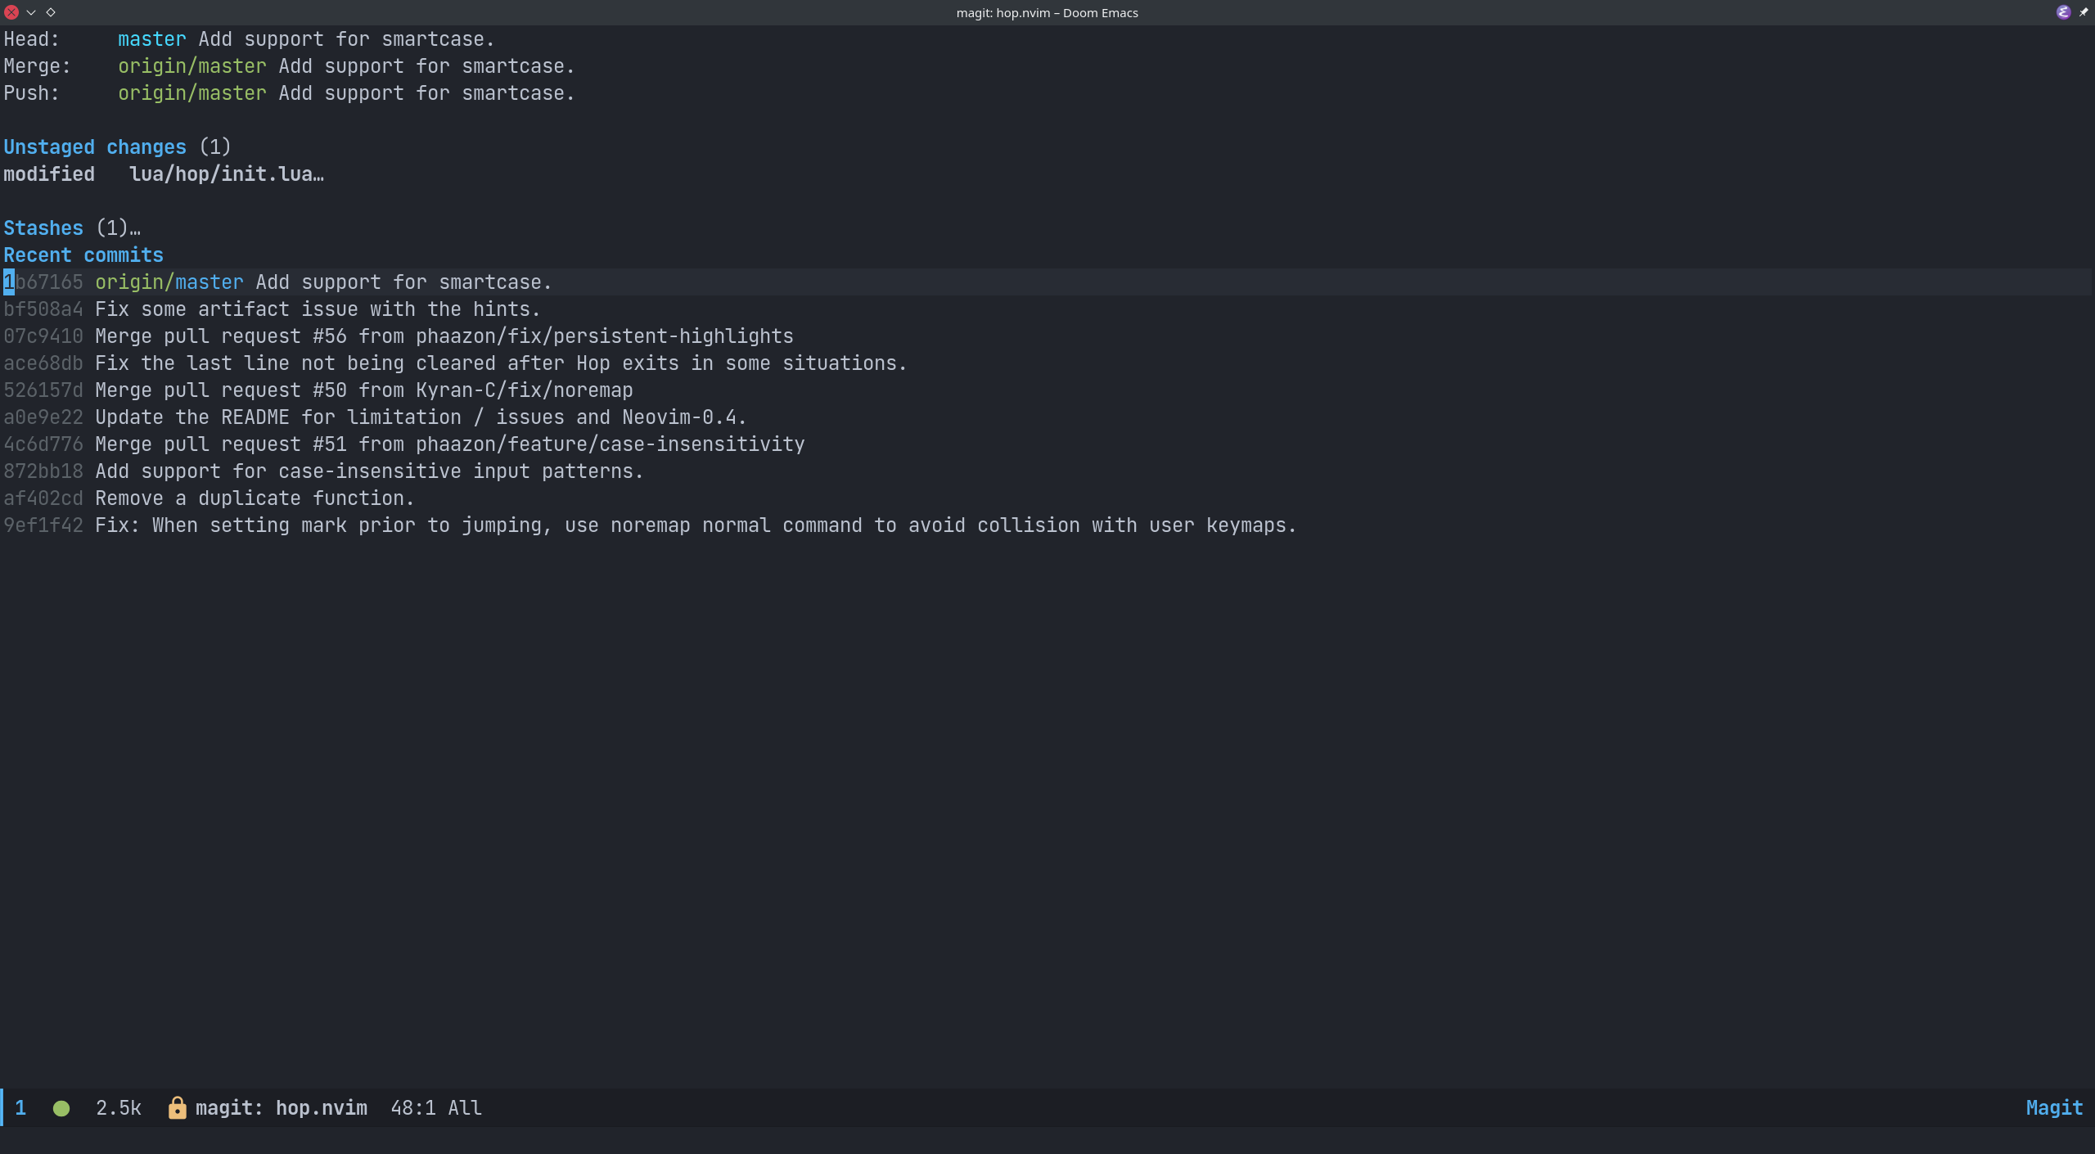This screenshot has height=1154, width=2095.
Task: Click the green status circle in the modeline
Action: click(61, 1108)
